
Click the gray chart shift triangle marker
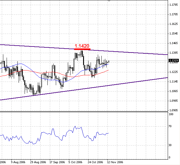click(x=109, y=1)
